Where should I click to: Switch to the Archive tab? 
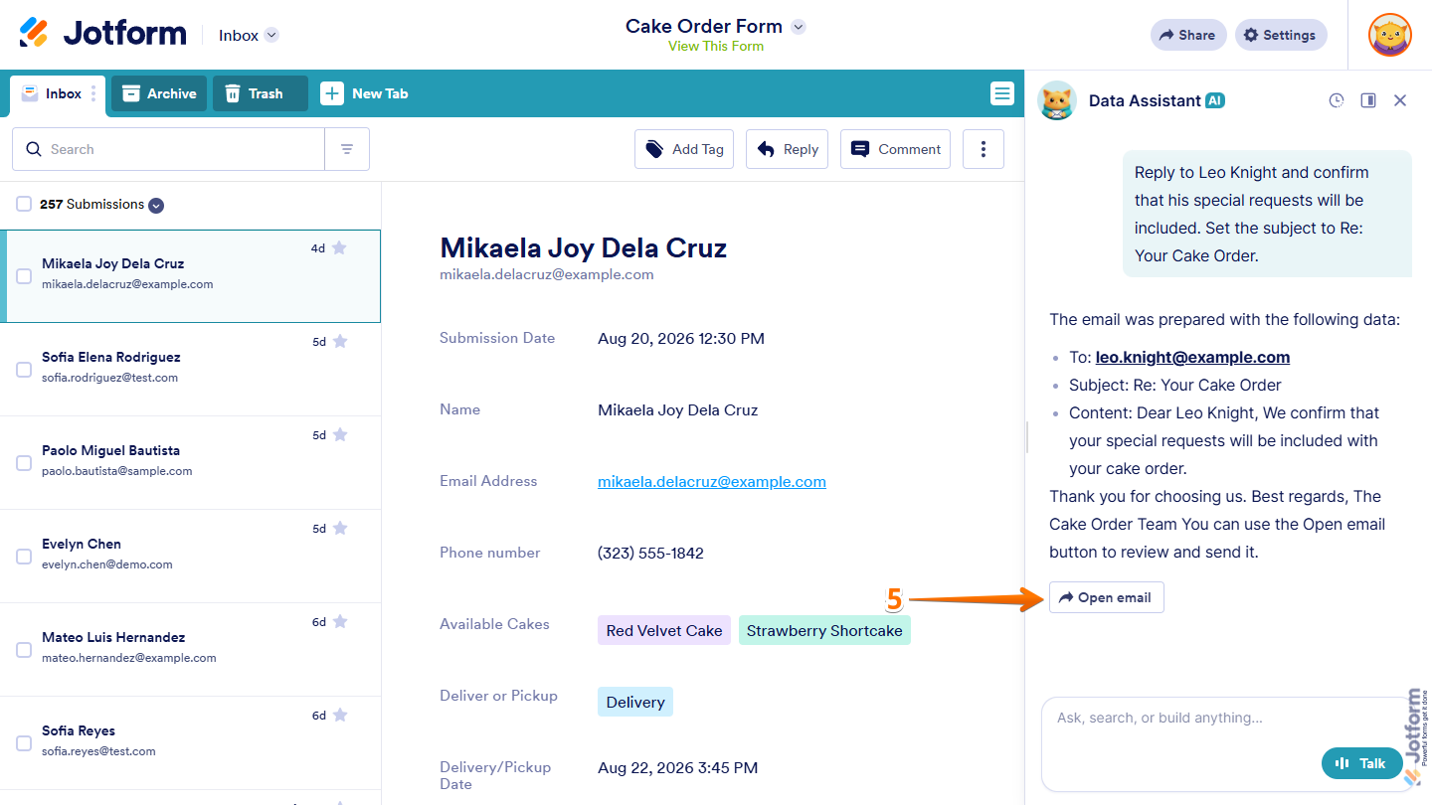159,93
